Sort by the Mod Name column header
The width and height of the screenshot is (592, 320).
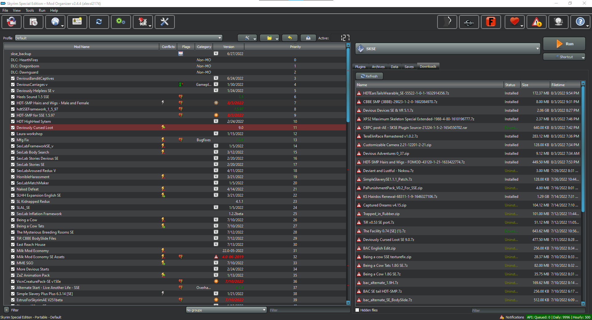point(81,47)
